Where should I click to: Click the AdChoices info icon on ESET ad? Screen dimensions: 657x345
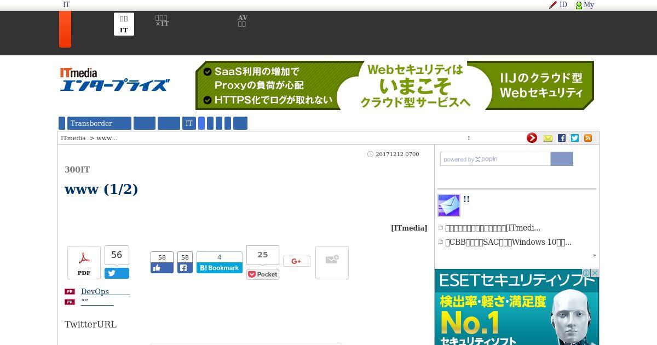click(x=586, y=273)
